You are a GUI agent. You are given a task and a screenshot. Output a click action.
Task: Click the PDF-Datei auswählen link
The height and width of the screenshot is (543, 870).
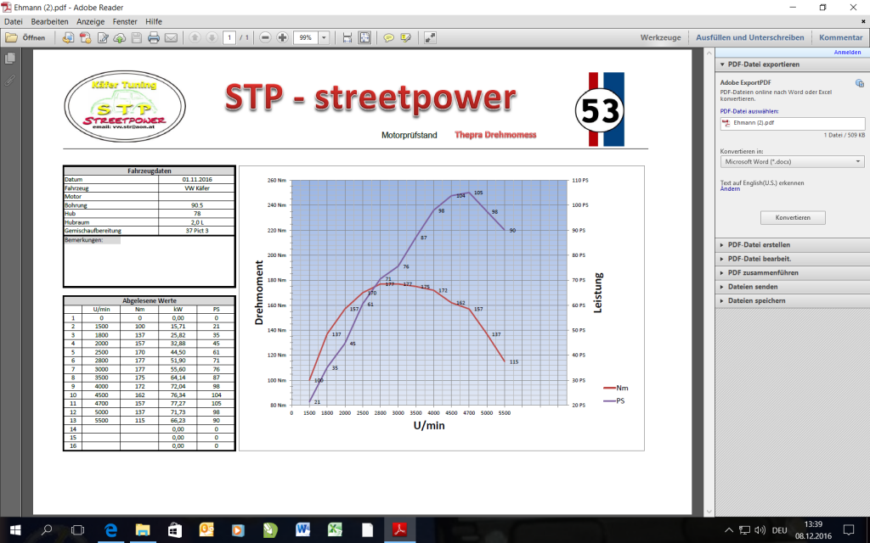[749, 111]
